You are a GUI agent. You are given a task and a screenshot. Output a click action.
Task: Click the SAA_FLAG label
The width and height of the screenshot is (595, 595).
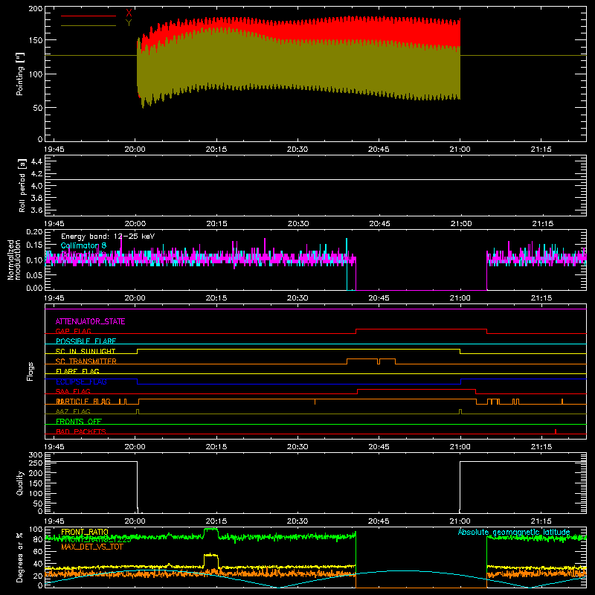[73, 391]
